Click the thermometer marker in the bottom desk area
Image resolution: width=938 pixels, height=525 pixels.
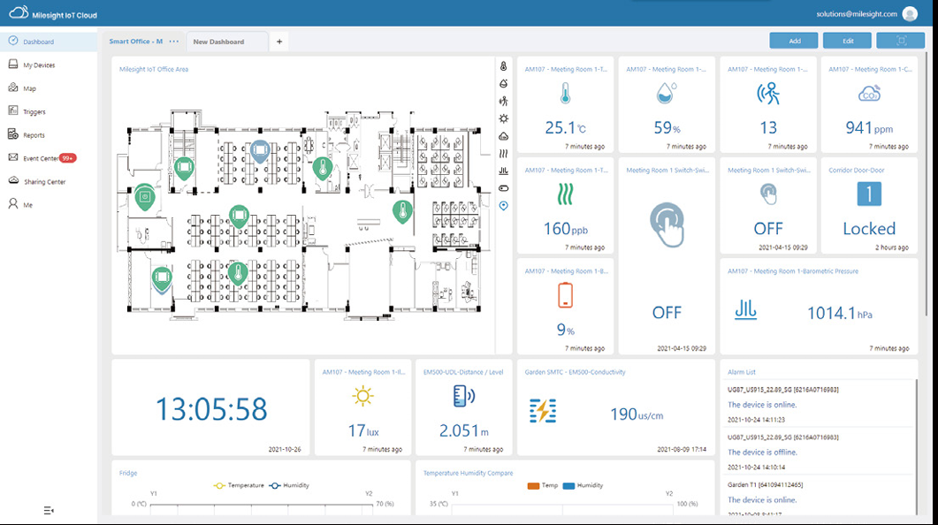(x=238, y=273)
